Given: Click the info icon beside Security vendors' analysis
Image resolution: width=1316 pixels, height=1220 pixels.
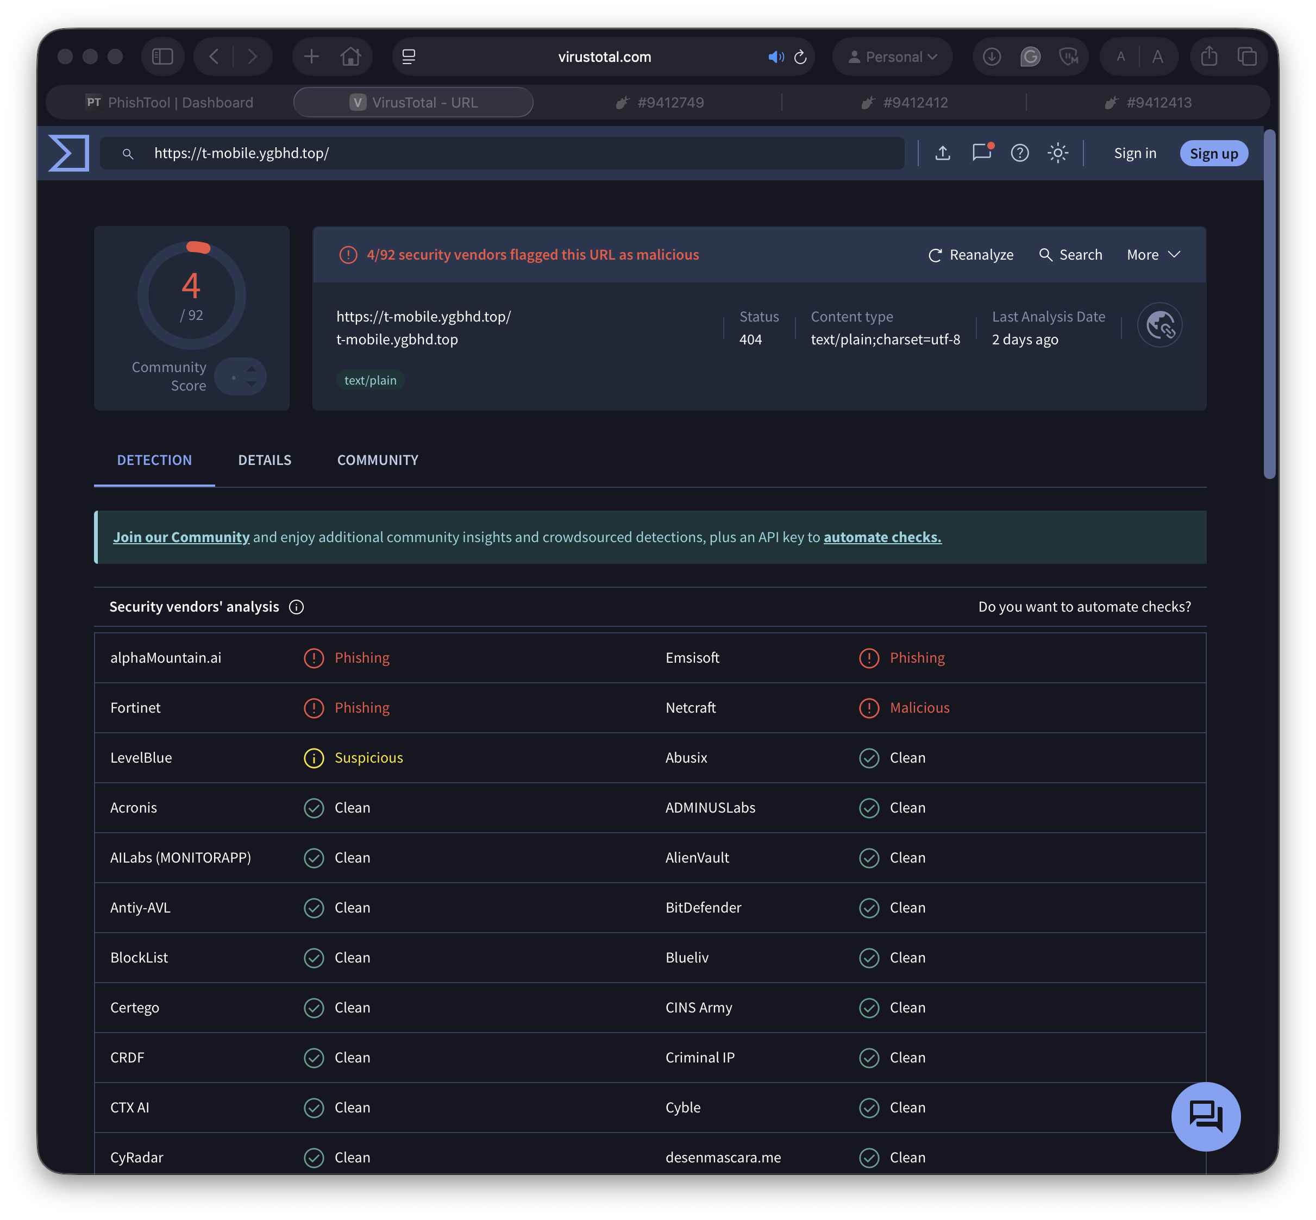Looking at the screenshot, I should pyautogui.click(x=297, y=607).
